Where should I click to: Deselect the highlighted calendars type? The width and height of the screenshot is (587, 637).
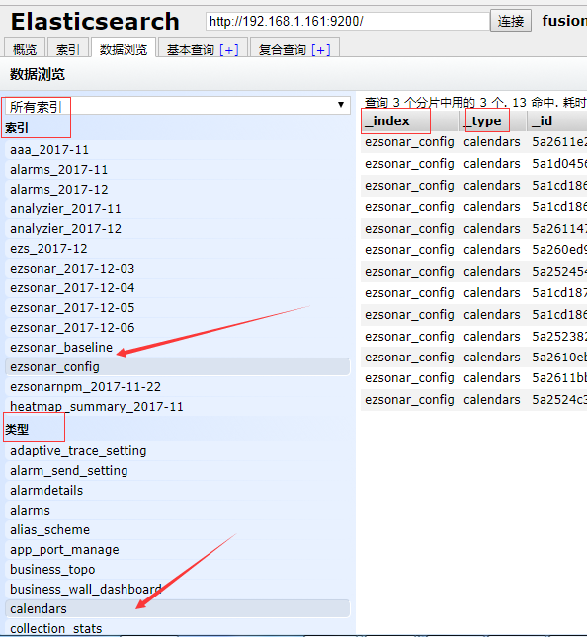point(177,609)
